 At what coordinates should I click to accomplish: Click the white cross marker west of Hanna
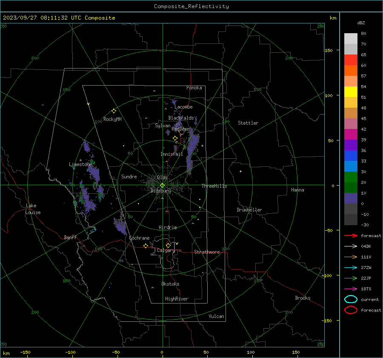pos(240,171)
